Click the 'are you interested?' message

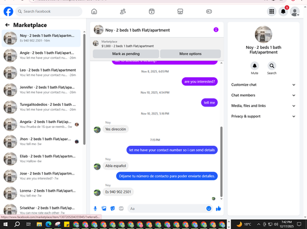click(200, 81)
